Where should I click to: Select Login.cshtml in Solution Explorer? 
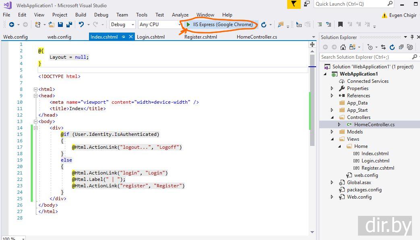click(375, 161)
